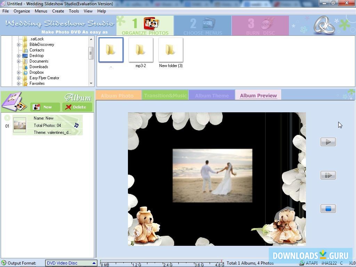Expand the Dropbox folder node

(18, 72)
